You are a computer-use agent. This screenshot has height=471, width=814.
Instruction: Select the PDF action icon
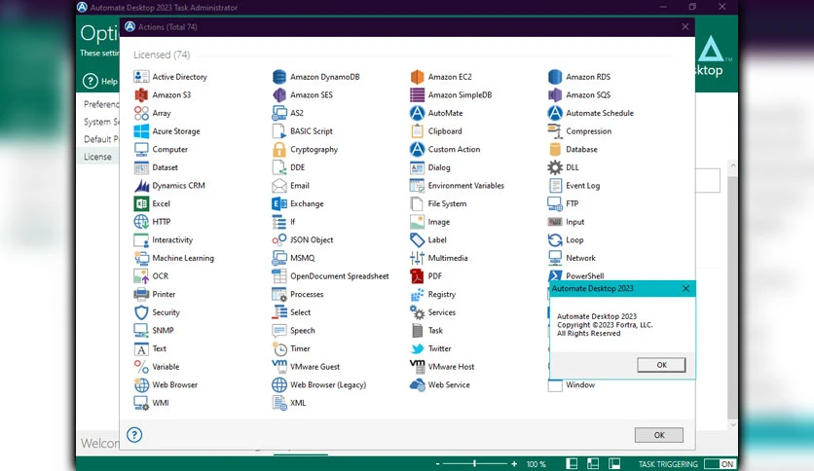point(418,276)
